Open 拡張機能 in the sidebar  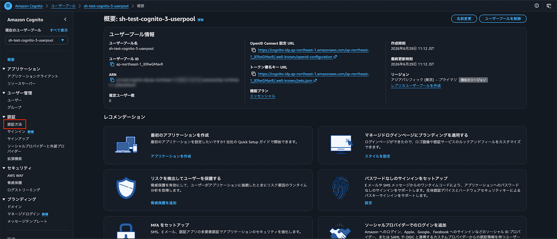[14, 159]
